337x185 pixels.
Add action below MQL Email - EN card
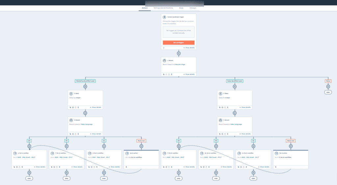(x=29, y=173)
